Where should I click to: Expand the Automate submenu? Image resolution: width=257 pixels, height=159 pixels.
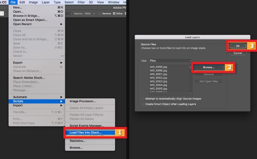tap(37, 97)
